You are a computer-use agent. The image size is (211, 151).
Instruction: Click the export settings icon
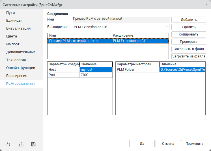(x=21, y=144)
